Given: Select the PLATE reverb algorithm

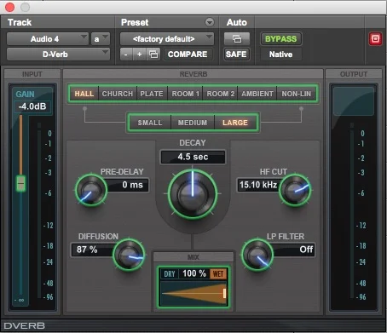Looking at the screenshot, I should (152, 94).
